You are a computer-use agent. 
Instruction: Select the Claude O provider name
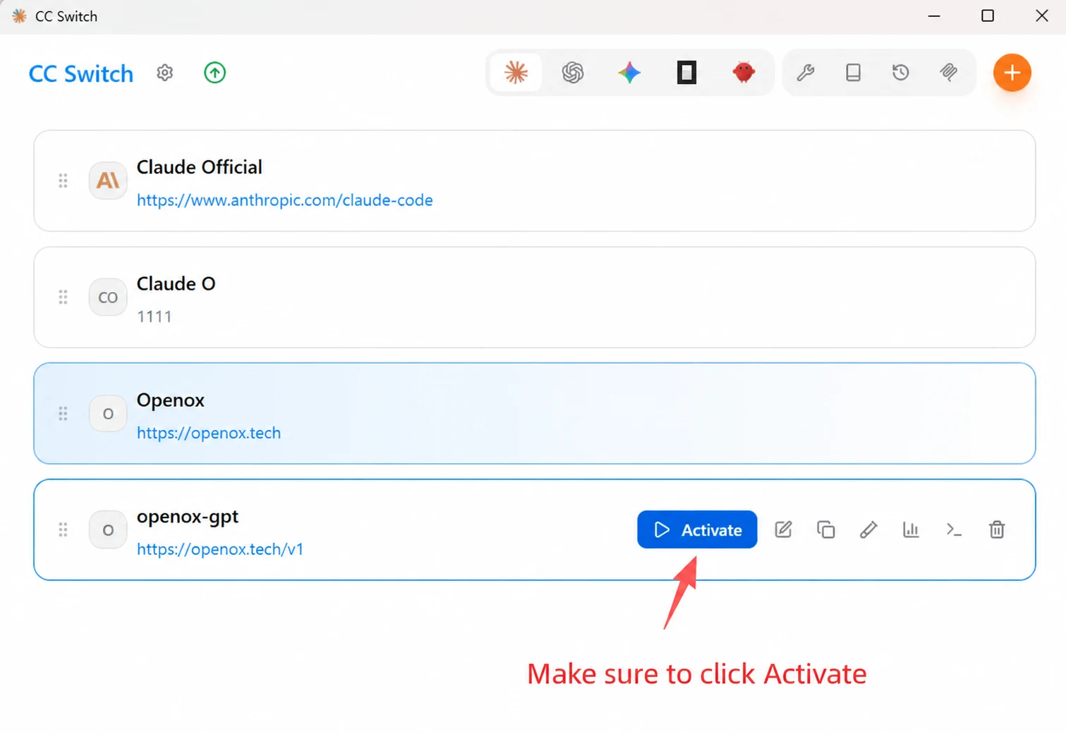(x=176, y=283)
